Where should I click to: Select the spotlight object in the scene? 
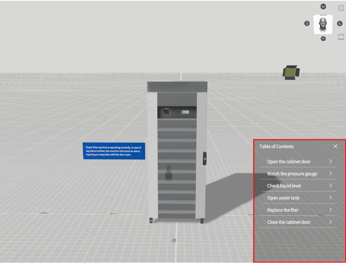tap(291, 72)
